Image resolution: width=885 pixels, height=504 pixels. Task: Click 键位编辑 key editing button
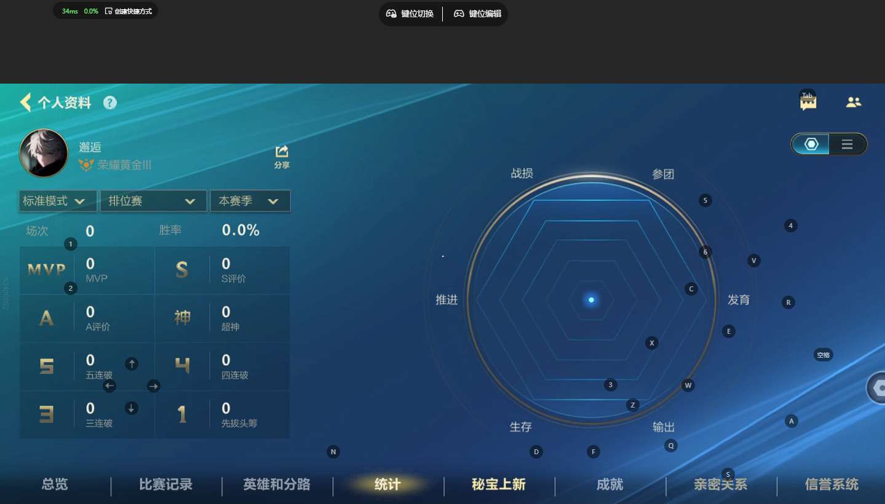click(477, 14)
